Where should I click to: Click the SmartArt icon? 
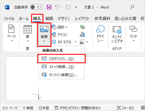pos(82,27)
